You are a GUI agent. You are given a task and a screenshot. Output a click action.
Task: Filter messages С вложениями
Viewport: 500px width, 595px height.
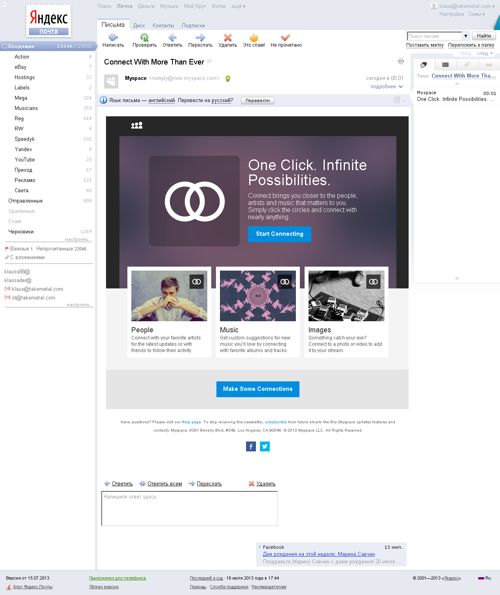point(25,258)
